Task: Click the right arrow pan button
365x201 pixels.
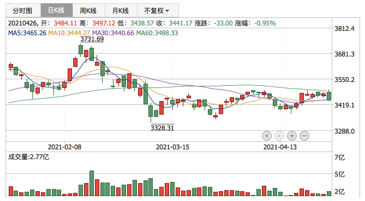Action: pyautogui.click(x=279, y=136)
